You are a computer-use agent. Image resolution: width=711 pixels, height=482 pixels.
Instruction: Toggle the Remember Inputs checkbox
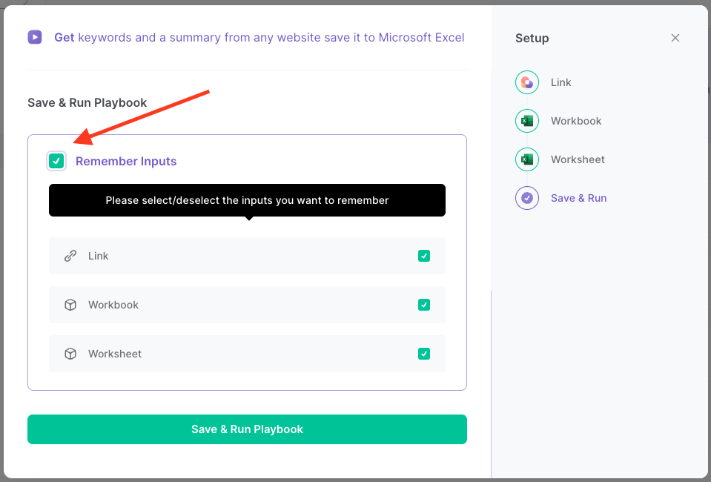tap(56, 161)
